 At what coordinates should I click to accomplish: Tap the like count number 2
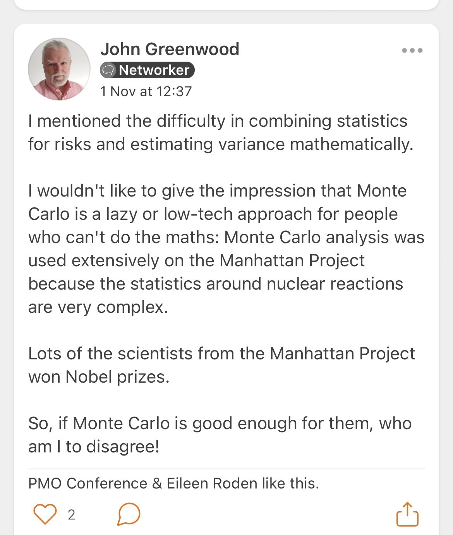71,515
